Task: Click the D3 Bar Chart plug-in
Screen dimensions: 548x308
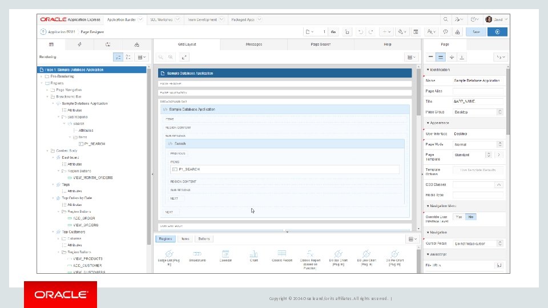Action: point(339,258)
